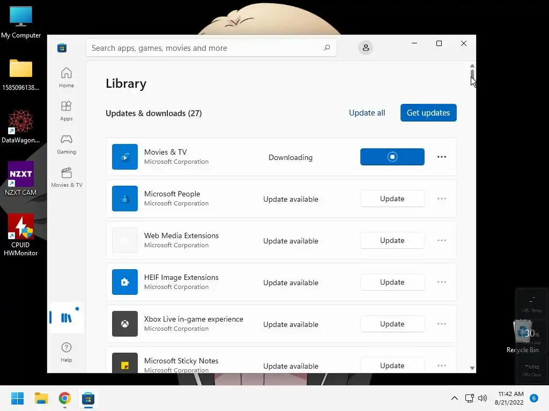Click the Microsoft People app icon

(124, 199)
